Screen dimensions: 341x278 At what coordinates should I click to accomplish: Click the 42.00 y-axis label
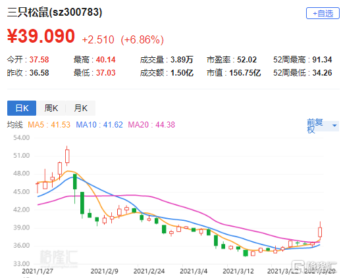click(x=21, y=210)
